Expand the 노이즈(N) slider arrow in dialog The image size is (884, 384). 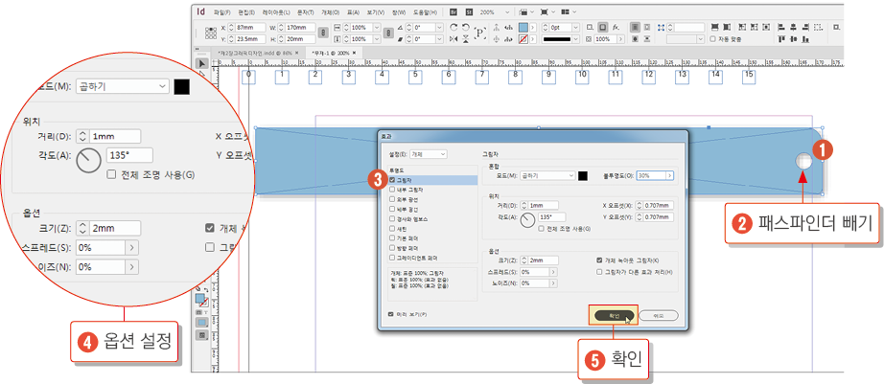553,283
